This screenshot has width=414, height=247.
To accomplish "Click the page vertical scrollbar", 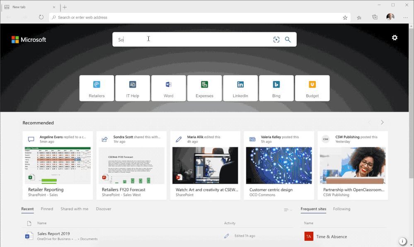I will coord(411,103).
